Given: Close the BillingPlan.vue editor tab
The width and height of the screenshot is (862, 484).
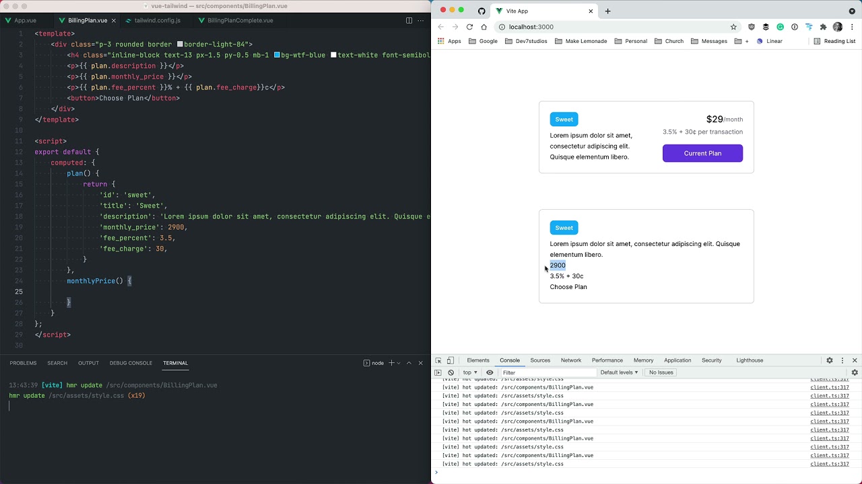Looking at the screenshot, I should [113, 21].
